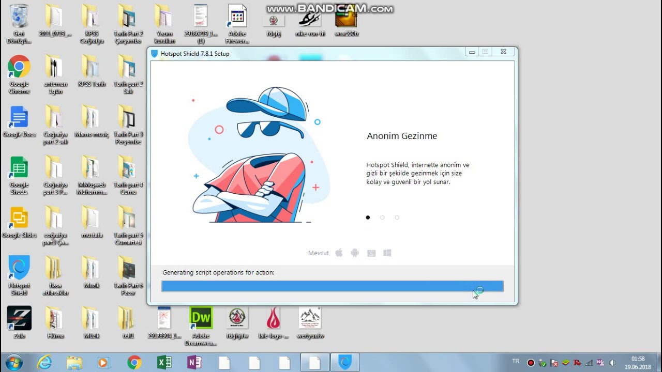Open the volume speaker tray icon
Viewport: 662px width, 372px height.
pos(612,363)
